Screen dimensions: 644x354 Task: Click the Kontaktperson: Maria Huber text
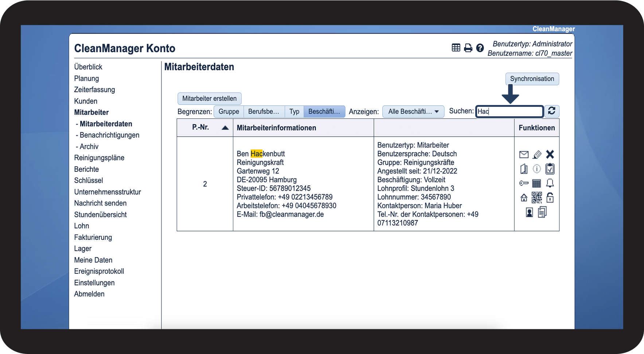point(419,206)
